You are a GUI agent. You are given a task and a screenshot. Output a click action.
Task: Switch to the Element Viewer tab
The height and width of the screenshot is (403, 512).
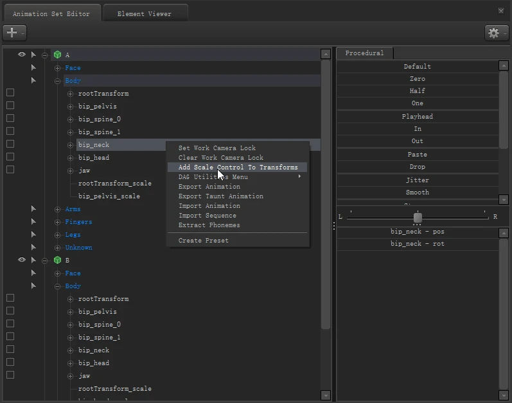[x=145, y=14]
